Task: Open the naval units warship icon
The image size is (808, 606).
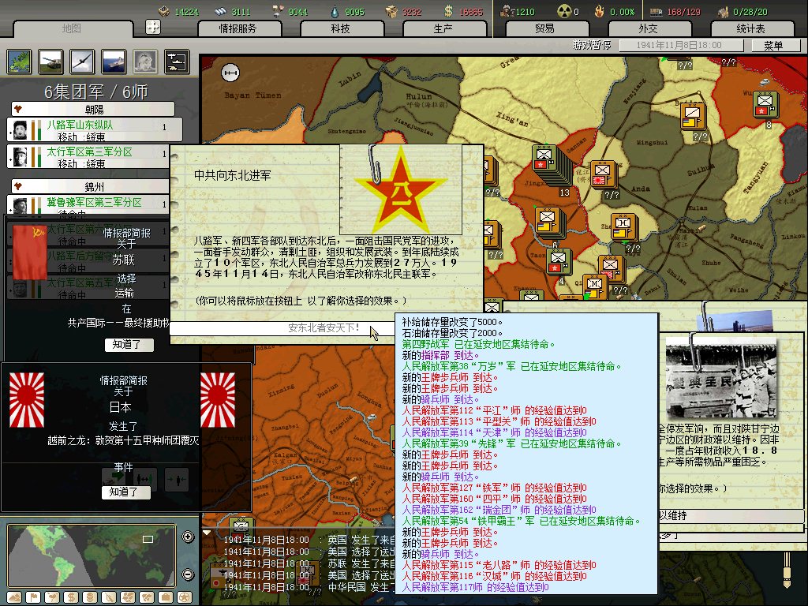Action: click(113, 61)
